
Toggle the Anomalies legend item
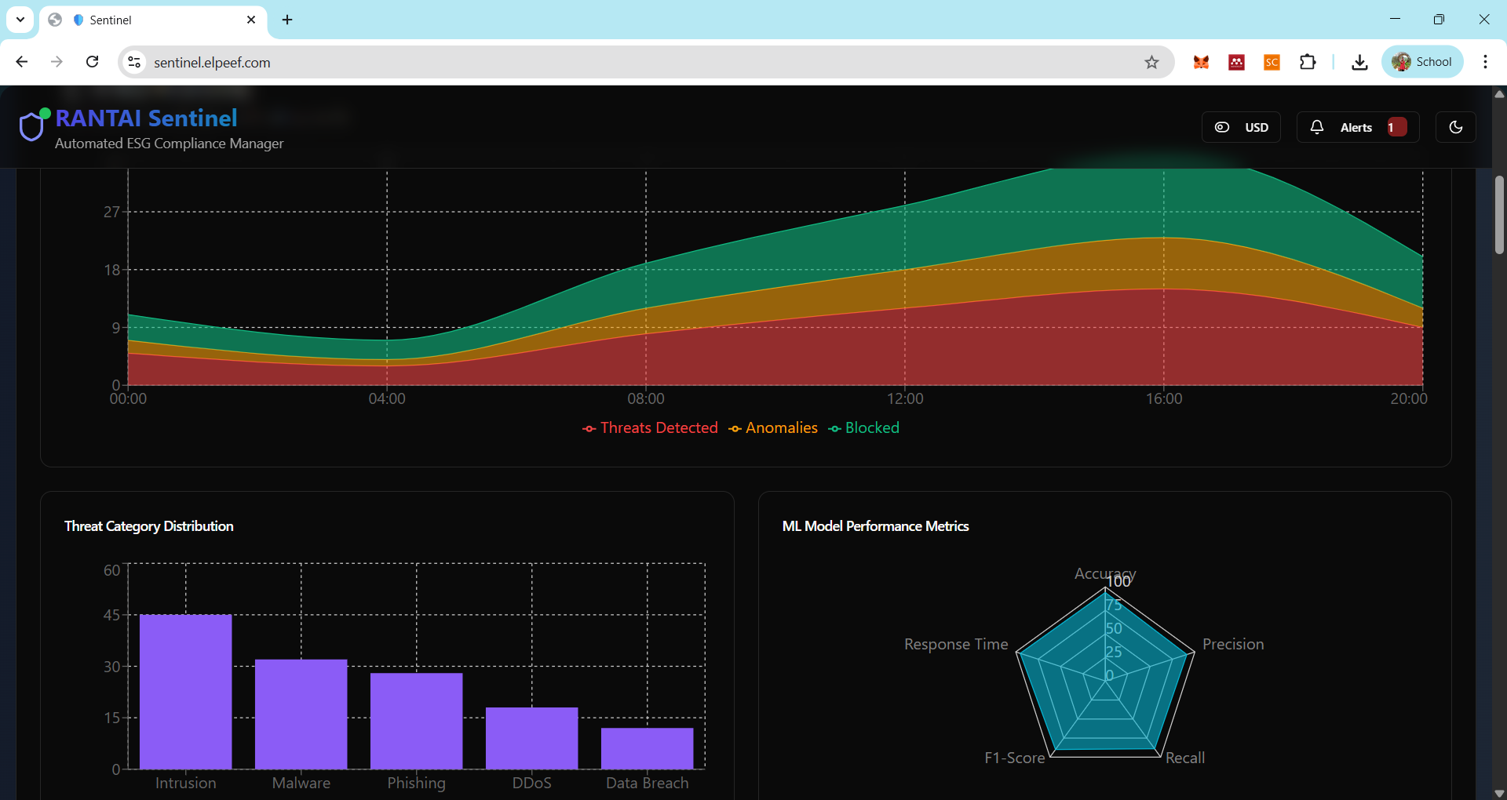[773, 427]
